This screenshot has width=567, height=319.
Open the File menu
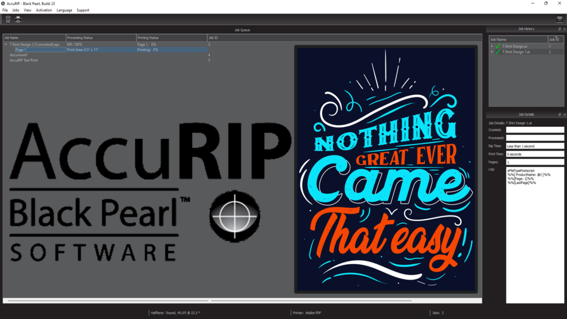coord(4,10)
